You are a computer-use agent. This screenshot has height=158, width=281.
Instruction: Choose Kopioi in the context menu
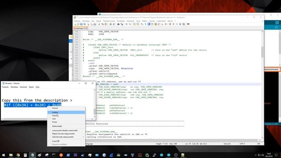(66, 115)
